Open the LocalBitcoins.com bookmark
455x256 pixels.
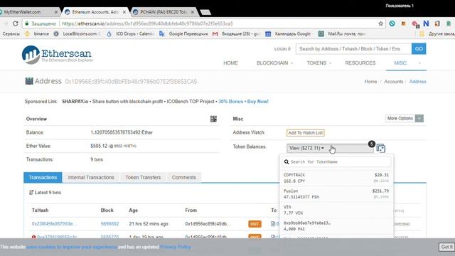coord(77,33)
